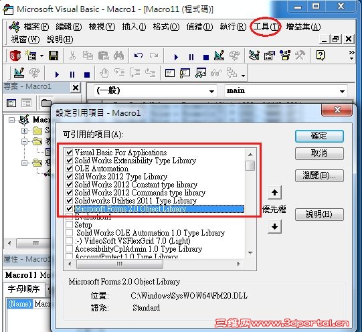Save the macro with the floppy disk icon

[x=54, y=56]
